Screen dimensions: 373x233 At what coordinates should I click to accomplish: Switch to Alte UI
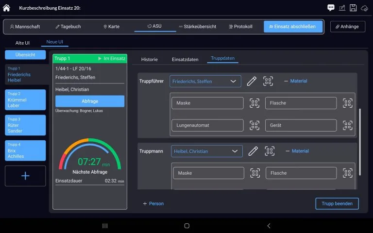pos(22,43)
